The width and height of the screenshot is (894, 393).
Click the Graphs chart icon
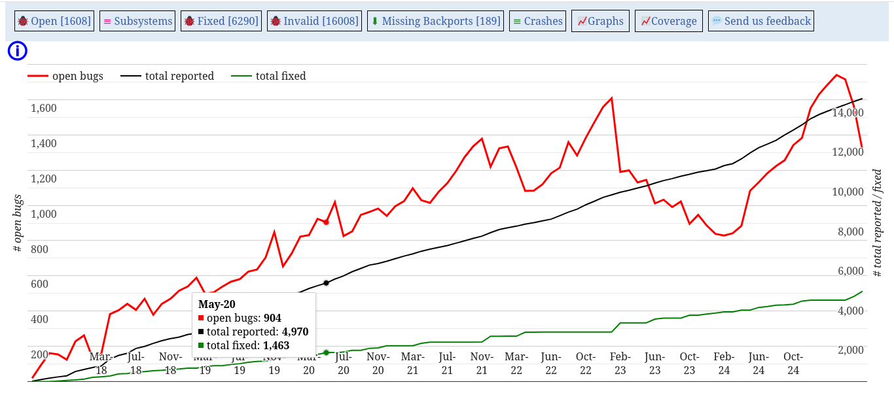[581, 21]
